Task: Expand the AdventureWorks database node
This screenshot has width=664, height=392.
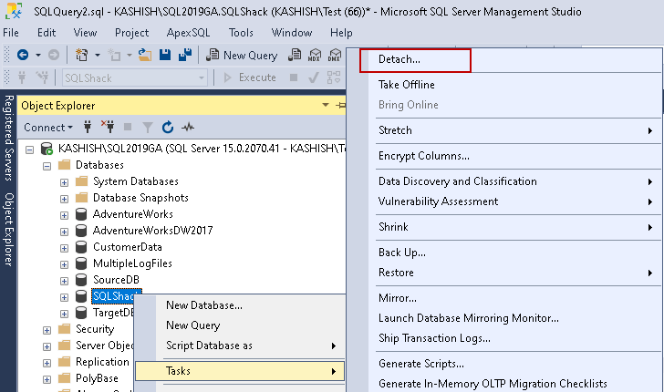Action: tap(64, 214)
